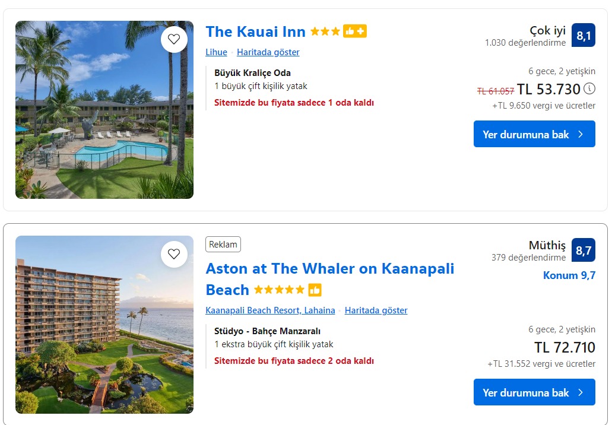Viewport: 612px width, 425px height.
Task: Click Yer durumuna bak for Aston at The Whaler
Action: [x=534, y=392]
